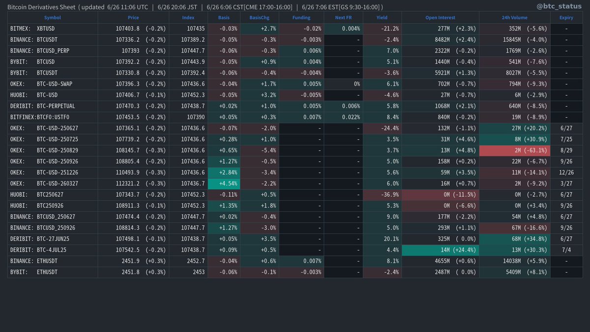Select the HUOBI: BTC-USD symbol cell

(x=53, y=95)
